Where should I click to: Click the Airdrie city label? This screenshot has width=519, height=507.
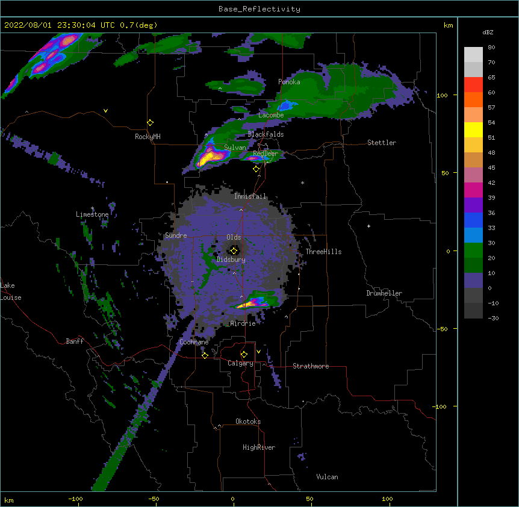point(243,323)
